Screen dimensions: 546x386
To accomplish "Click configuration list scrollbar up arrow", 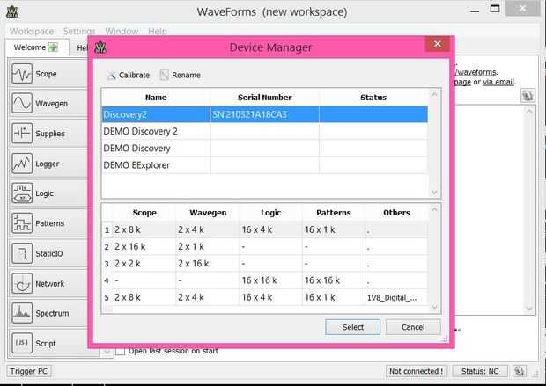I will pos(434,209).
